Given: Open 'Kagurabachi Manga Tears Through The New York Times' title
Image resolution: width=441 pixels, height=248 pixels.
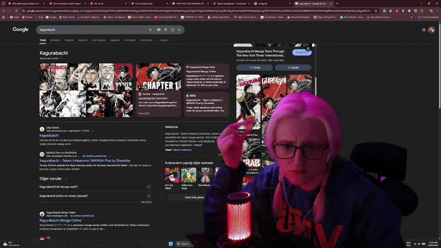Looking at the screenshot, I should (260, 53).
